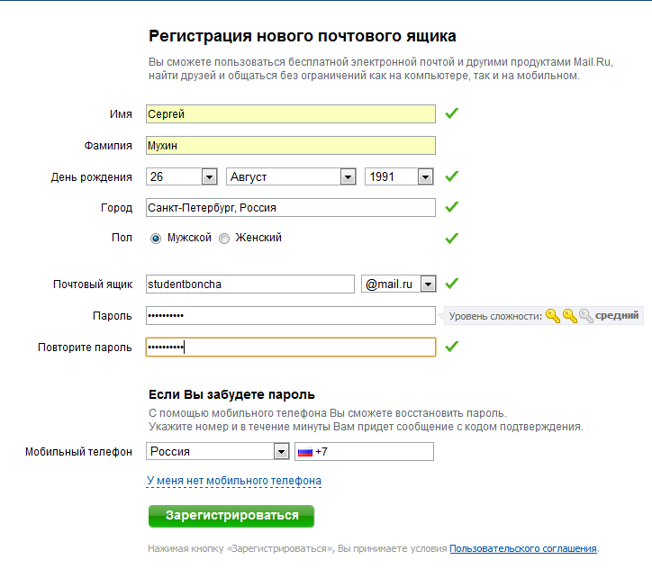This screenshot has height=587, width=652.
Task: Click the green checkmark beside Повторите пароль
Action: [x=452, y=347]
